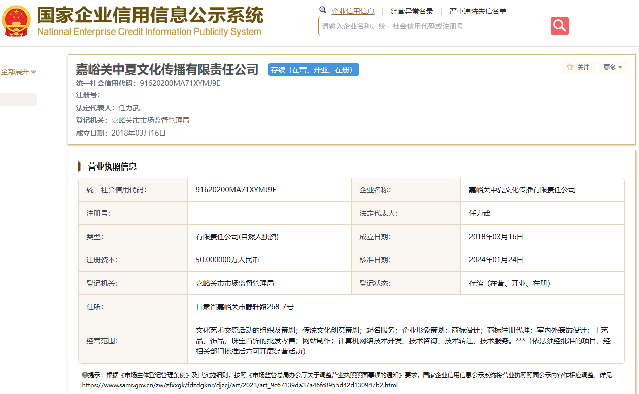Click the 经营范围 row label
639x394 pixels.
[x=133, y=341]
